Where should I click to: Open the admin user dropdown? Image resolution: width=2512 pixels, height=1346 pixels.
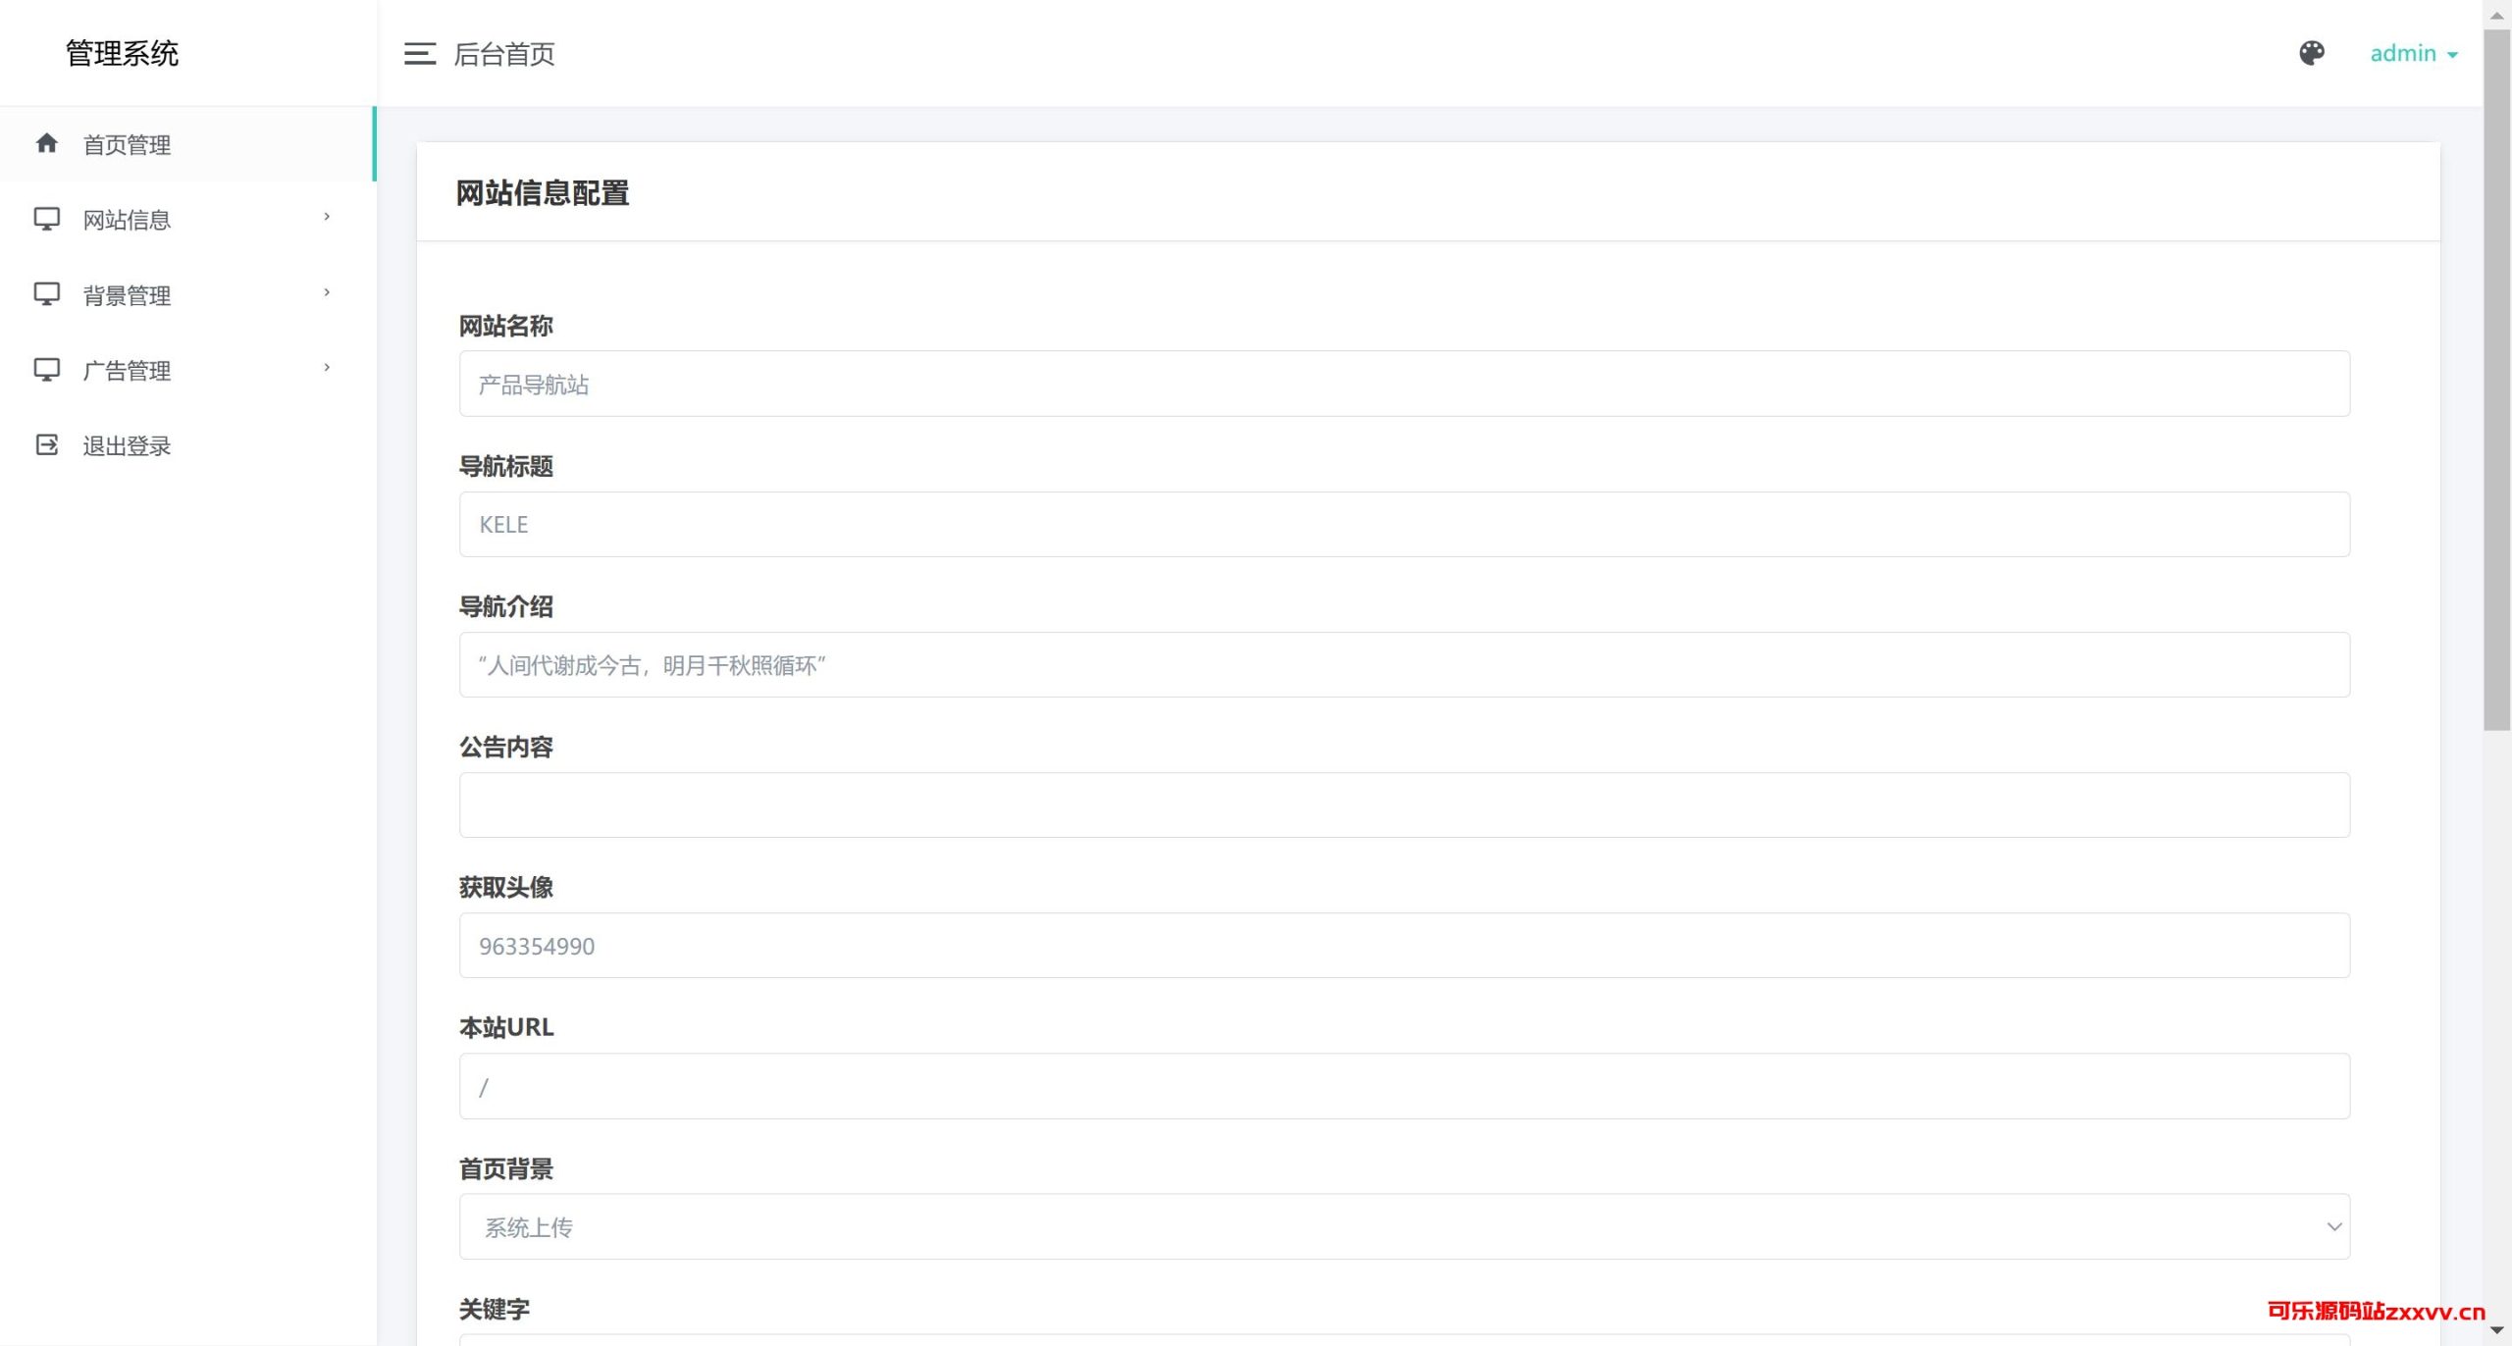(2413, 54)
